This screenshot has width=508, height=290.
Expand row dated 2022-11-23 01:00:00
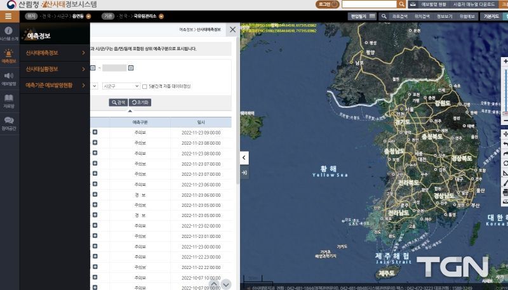click(x=95, y=235)
